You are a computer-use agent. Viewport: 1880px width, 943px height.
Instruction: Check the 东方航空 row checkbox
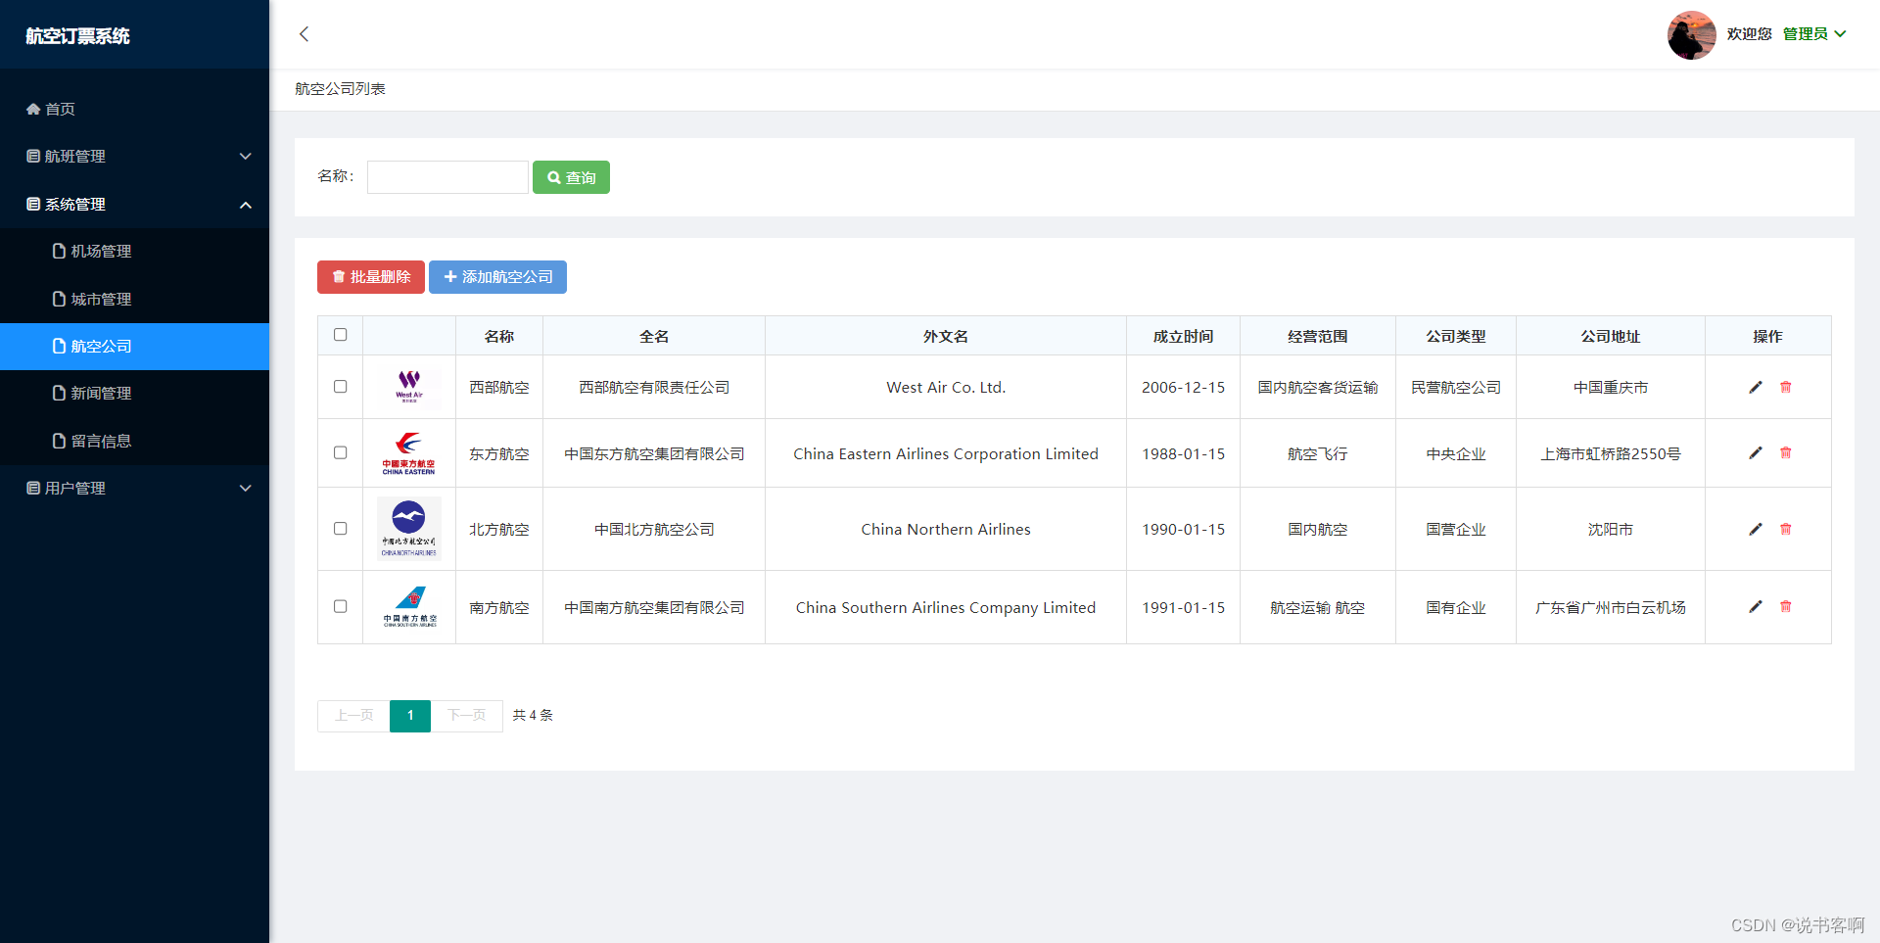(340, 452)
